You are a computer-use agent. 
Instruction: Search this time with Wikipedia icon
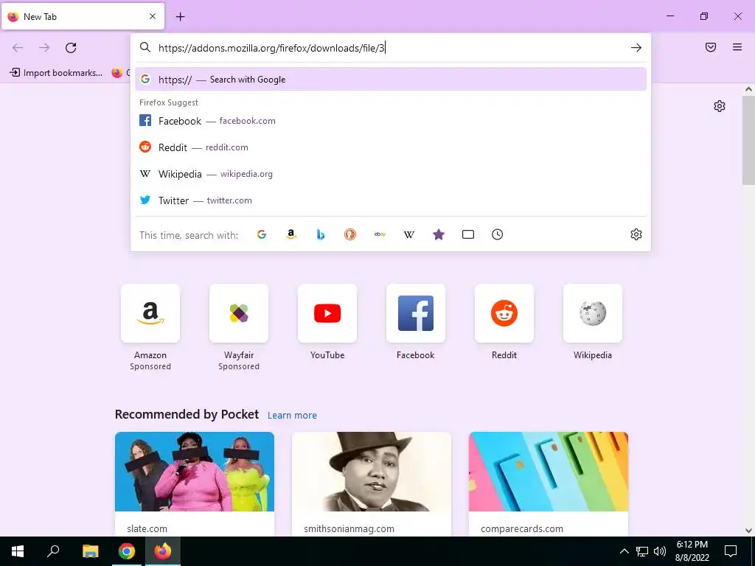(409, 234)
